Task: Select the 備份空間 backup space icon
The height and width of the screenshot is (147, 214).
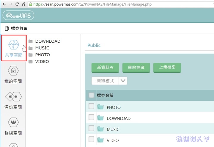Action: pos(13,97)
